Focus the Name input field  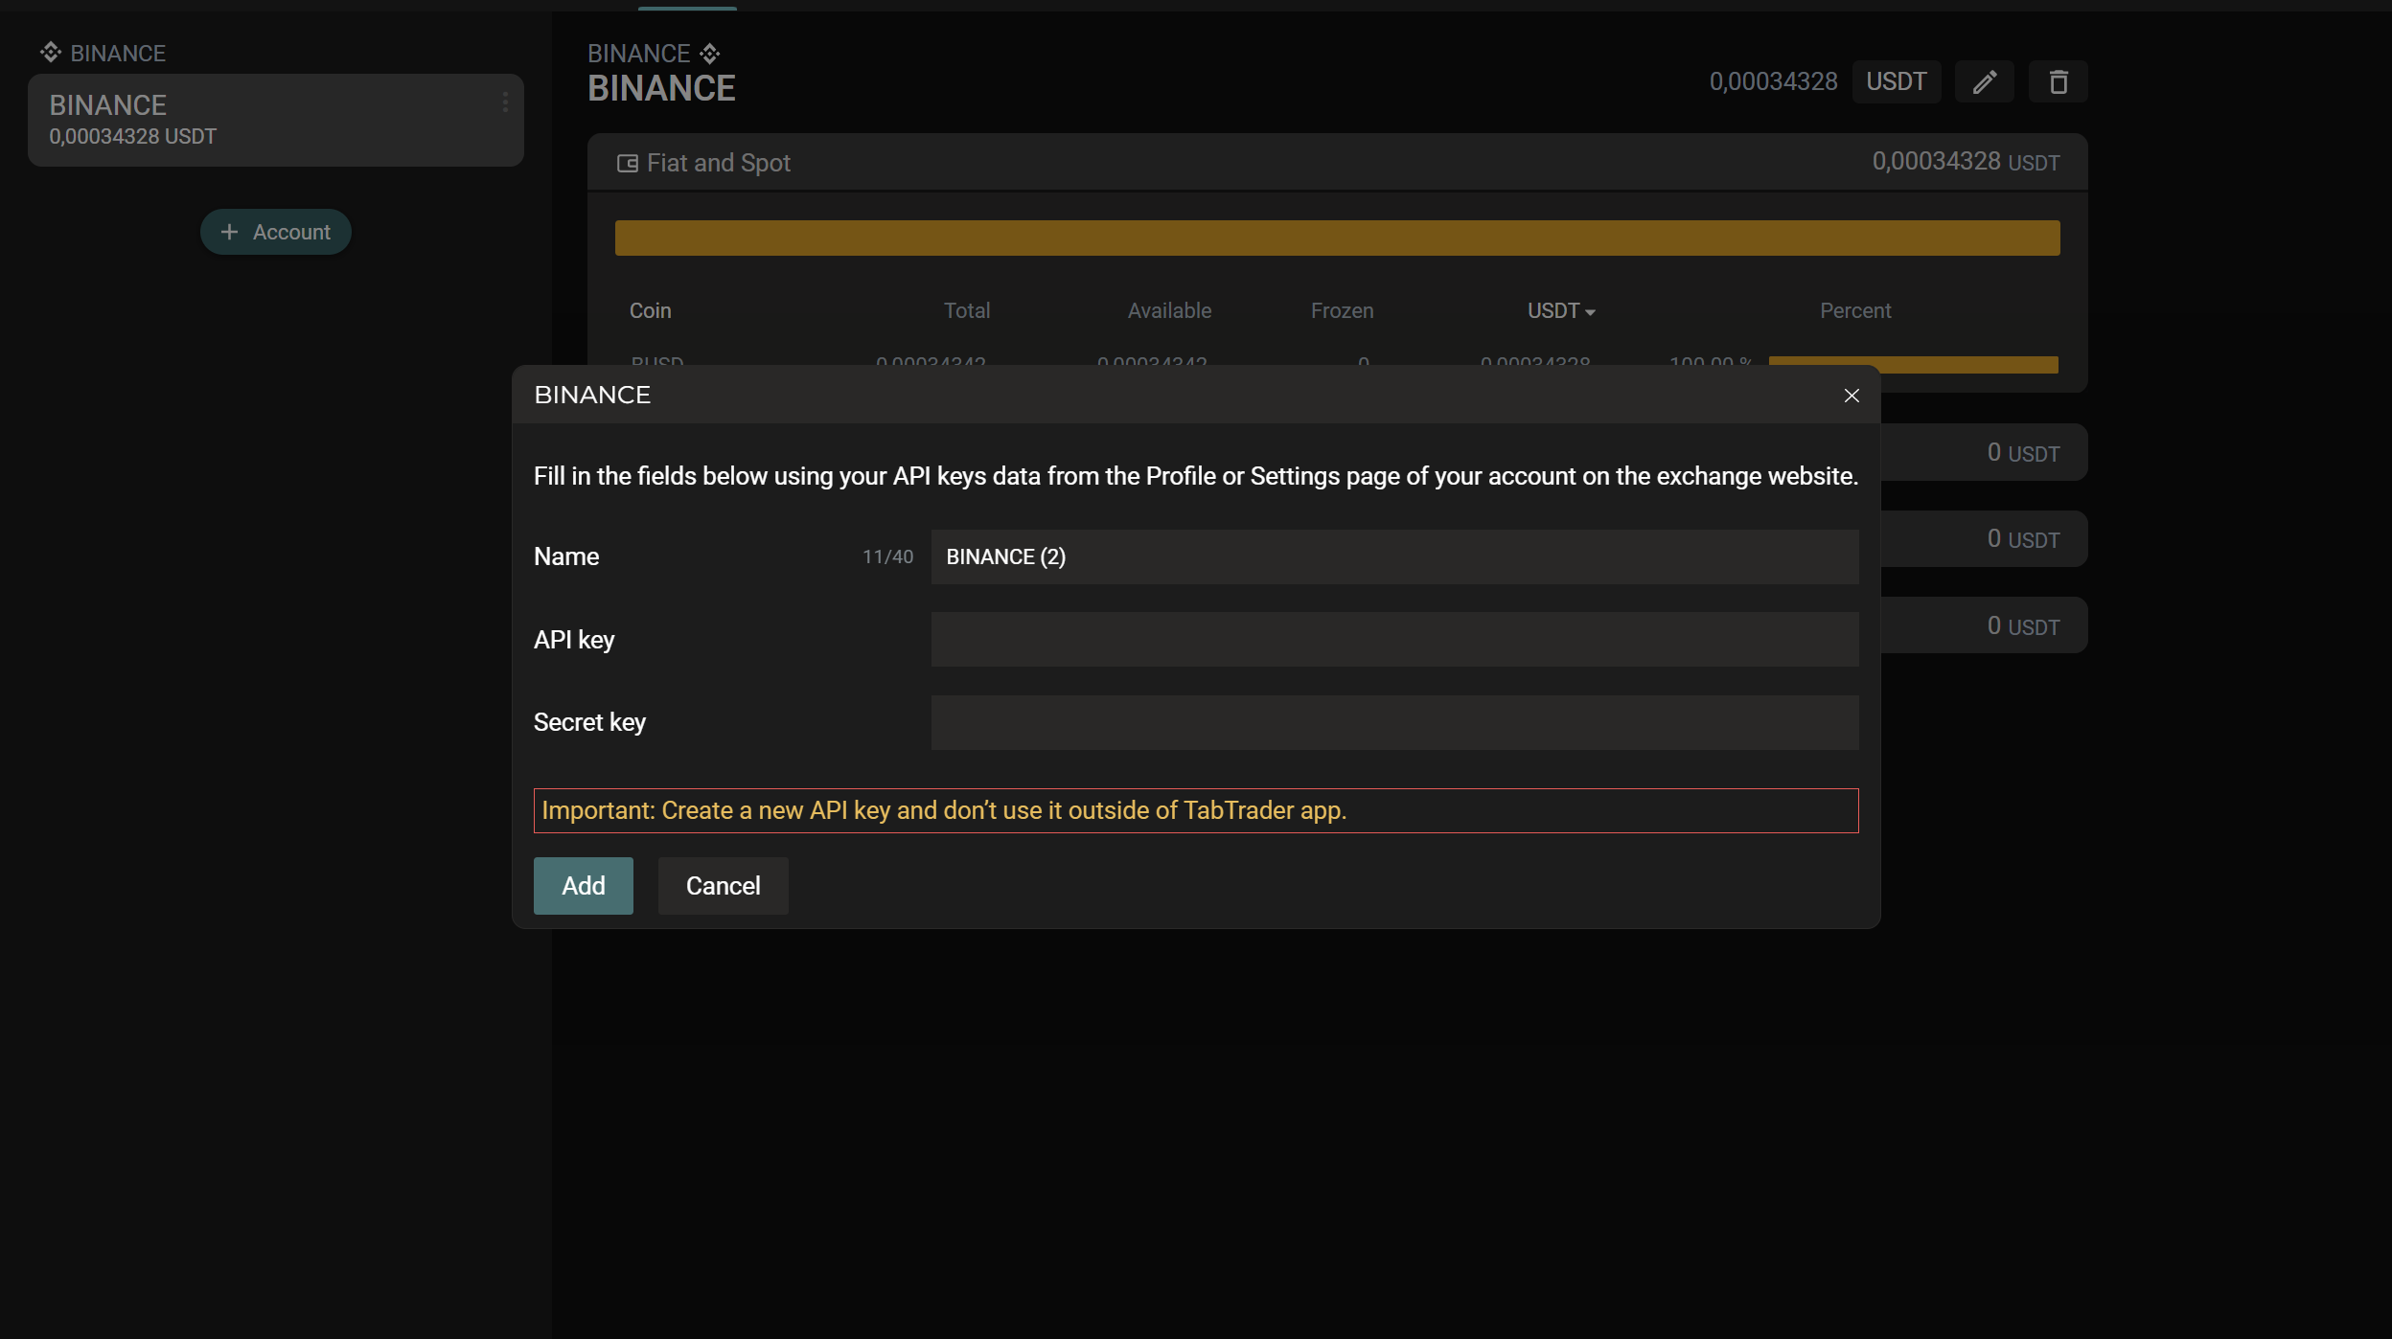tap(1394, 557)
